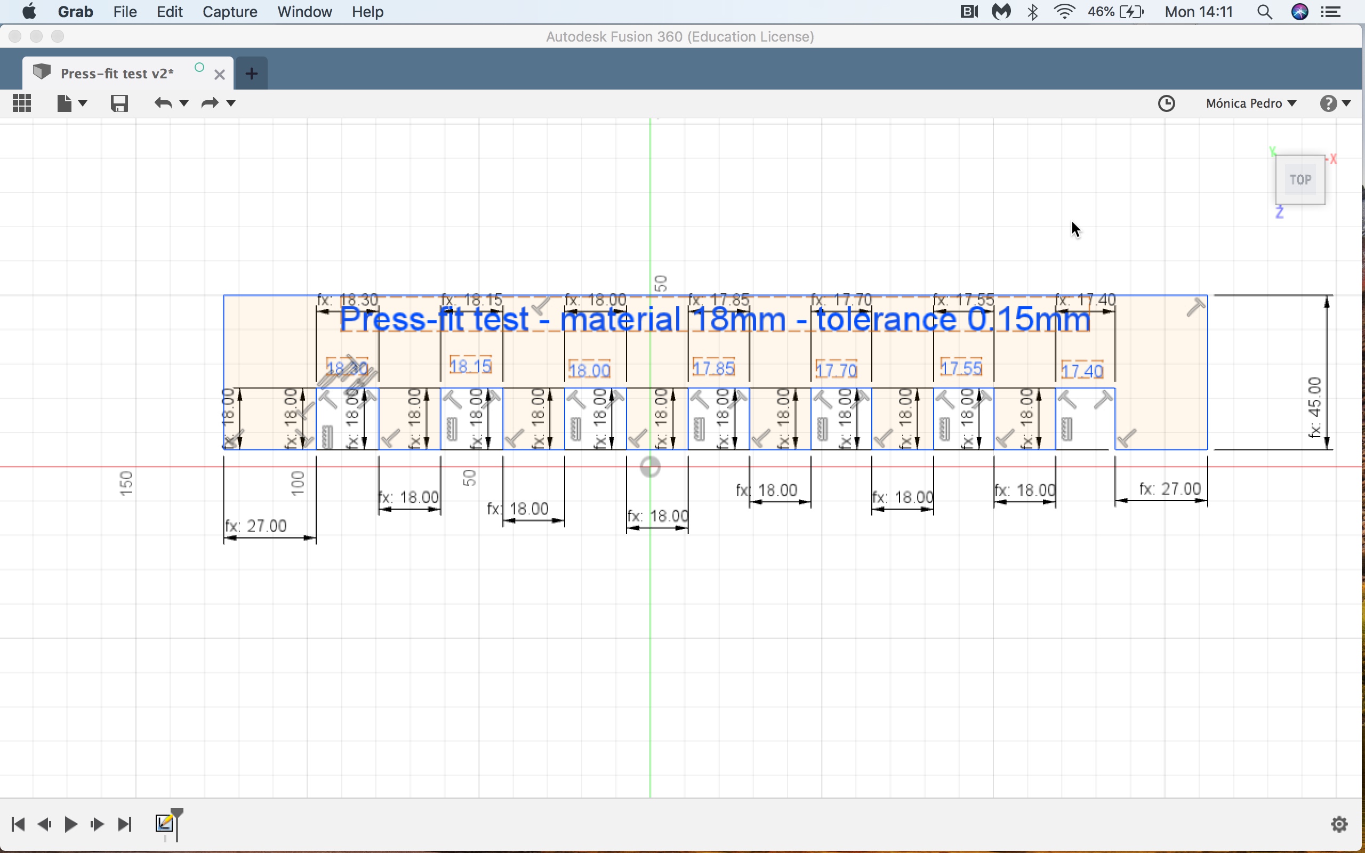Image resolution: width=1365 pixels, height=853 pixels.
Task: Select perpendicular constraint icon at top-right corner
Action: 1195,307
